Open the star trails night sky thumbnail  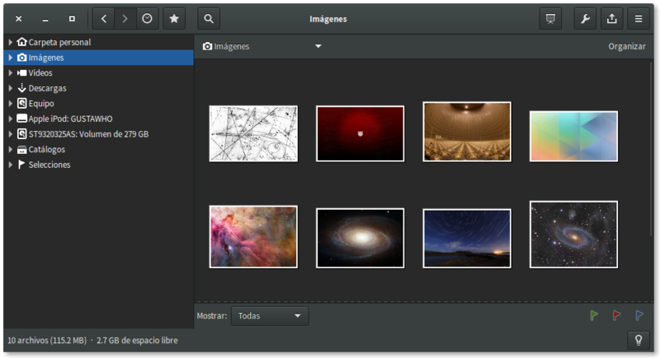[466, 238]
